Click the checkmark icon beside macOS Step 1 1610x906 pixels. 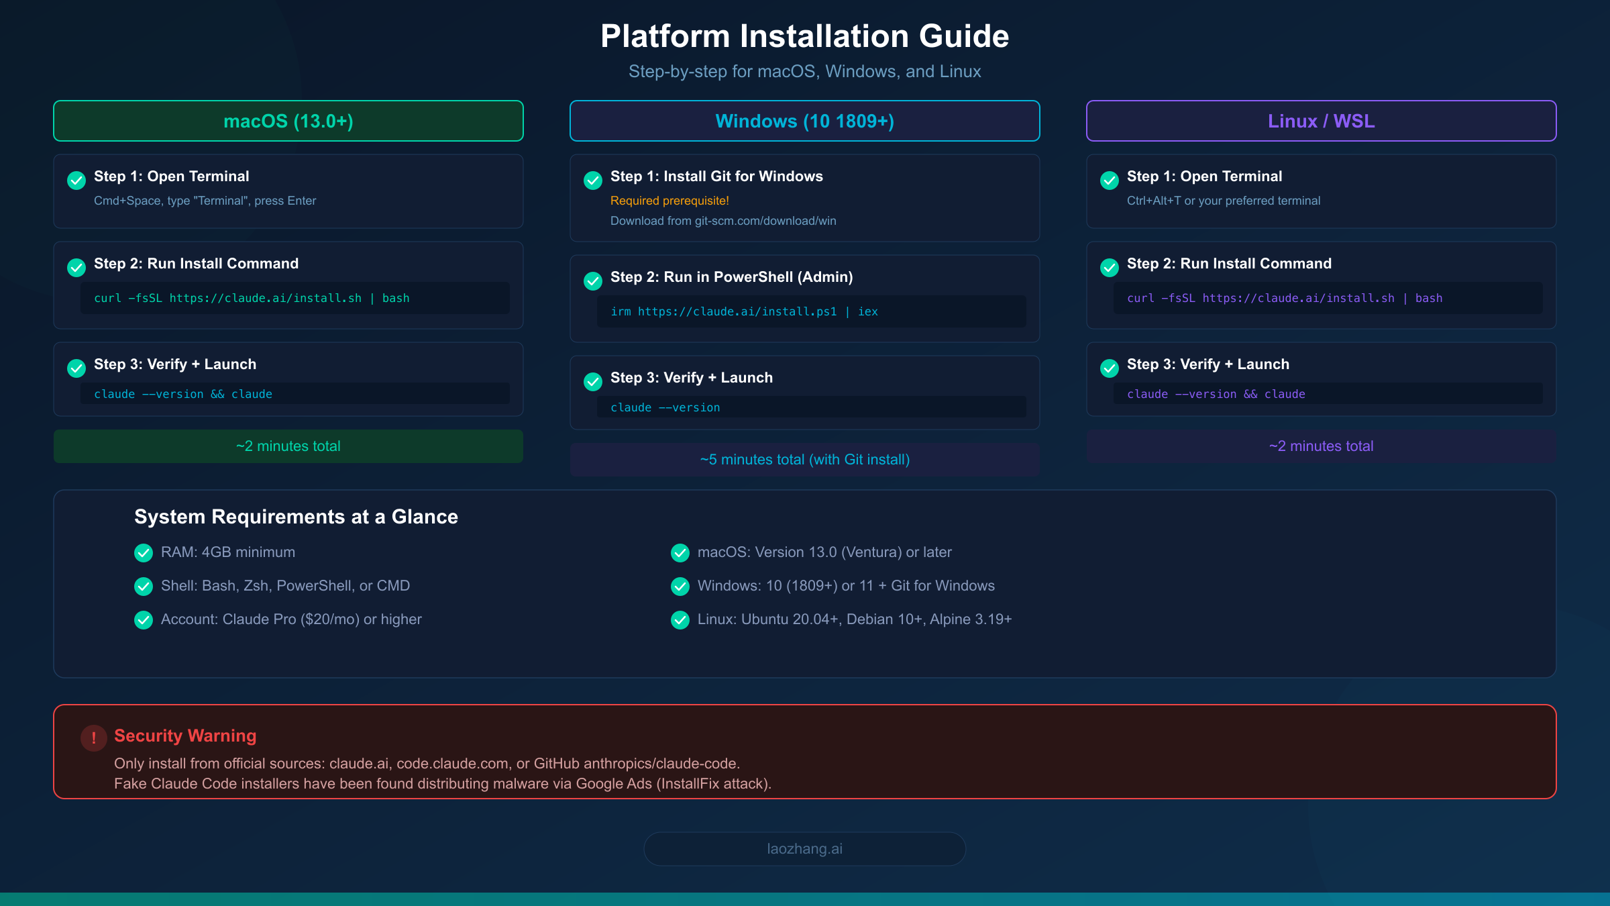pyautogui.click(x=76, y=180)
